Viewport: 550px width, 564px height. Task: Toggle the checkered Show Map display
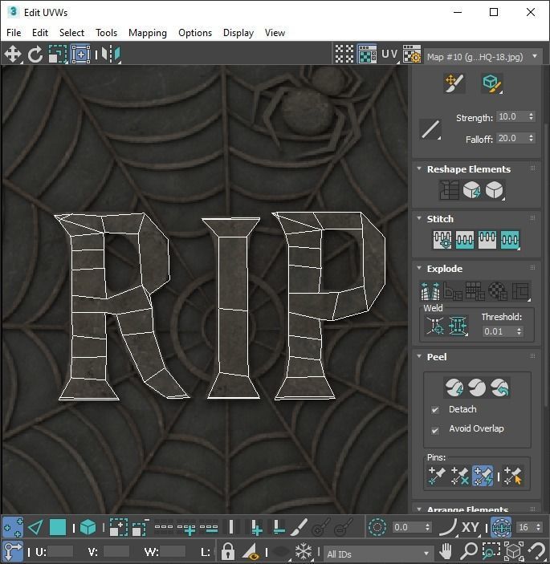(367, 55)
